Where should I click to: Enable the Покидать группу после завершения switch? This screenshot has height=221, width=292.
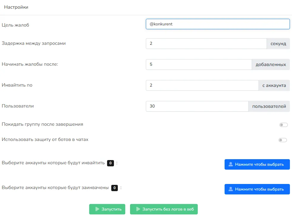point(283,125)
